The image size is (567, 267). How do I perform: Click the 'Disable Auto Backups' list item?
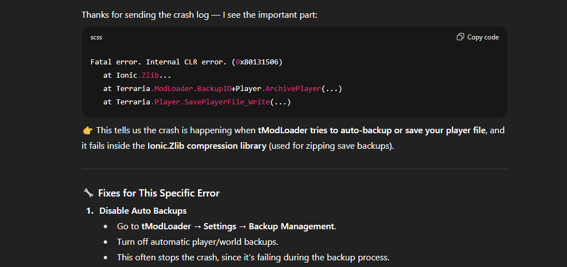pos(143,211)
